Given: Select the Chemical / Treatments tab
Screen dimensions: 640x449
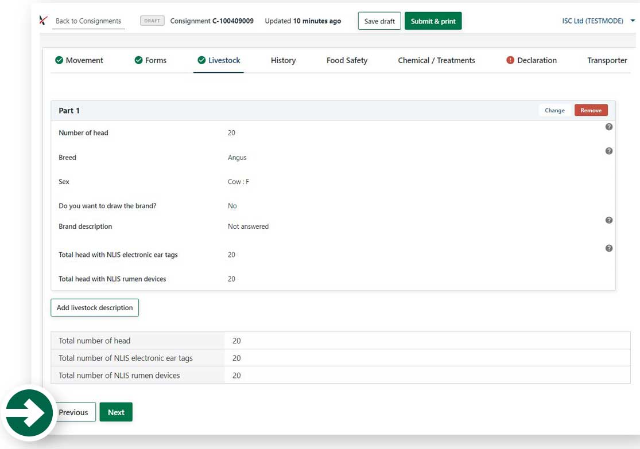Looking at the screenshot, I should point(436,60).
